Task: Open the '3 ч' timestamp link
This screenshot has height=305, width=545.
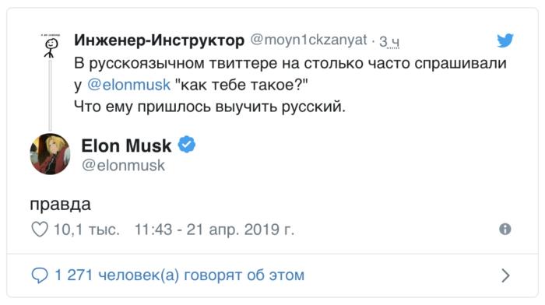Action: click(389, 41)
